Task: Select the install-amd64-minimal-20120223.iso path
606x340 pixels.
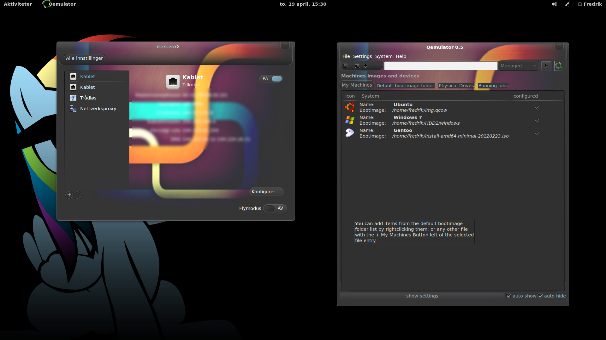Action: pyautogui.click(x=450, y=136)
